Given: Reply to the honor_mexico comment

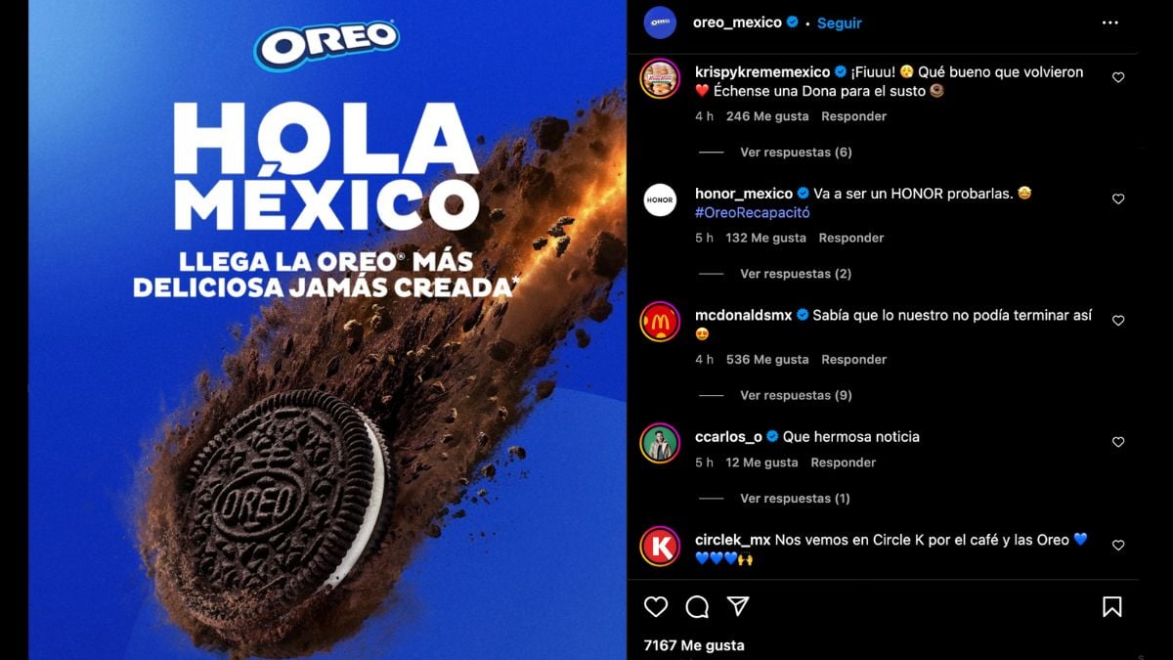Looking at the screenshot, I should coord(850,238).
